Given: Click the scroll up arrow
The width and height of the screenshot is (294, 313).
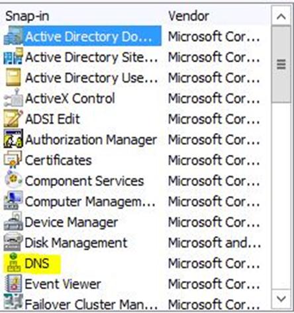Looking at the screenshot, I should click(281, 16).
